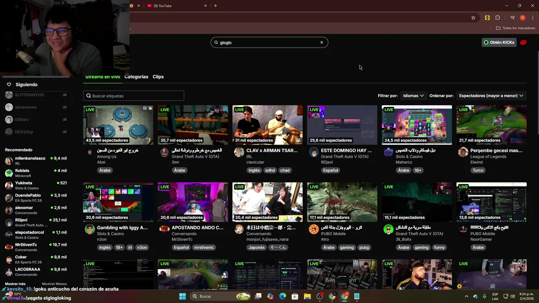Open offline channel elisawaves in sidebar

36,107
